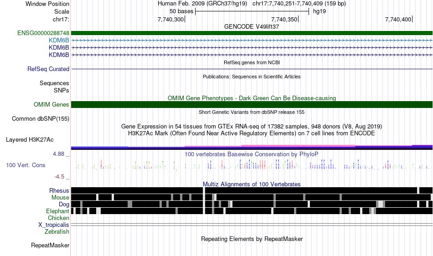Click 100 vertebrates Basewise Conservation by PhyloP title
Image resolution: width=433 pixels, height=256 pixels.
point(252,154)
